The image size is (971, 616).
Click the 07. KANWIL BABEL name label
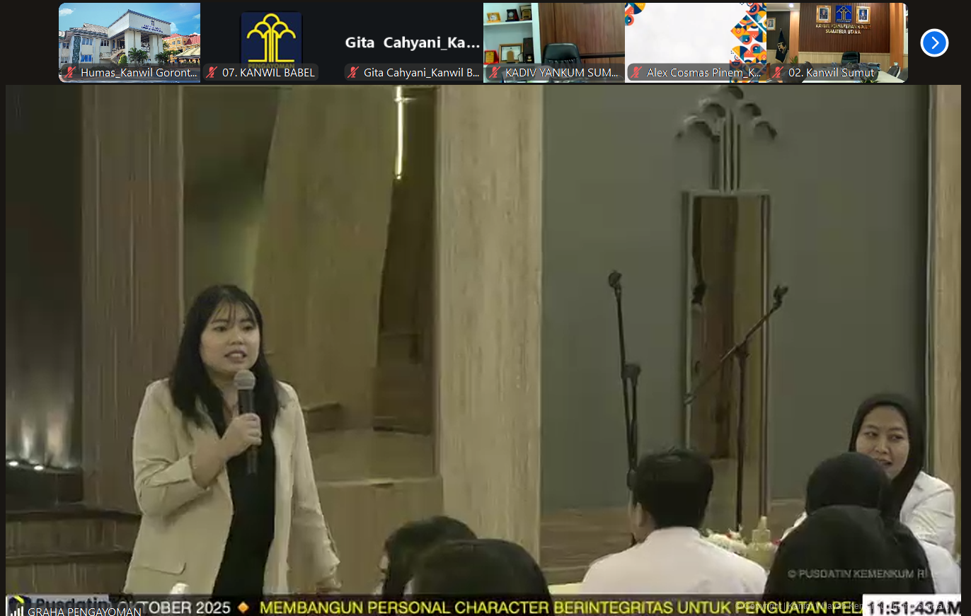(x=268, y=73)
